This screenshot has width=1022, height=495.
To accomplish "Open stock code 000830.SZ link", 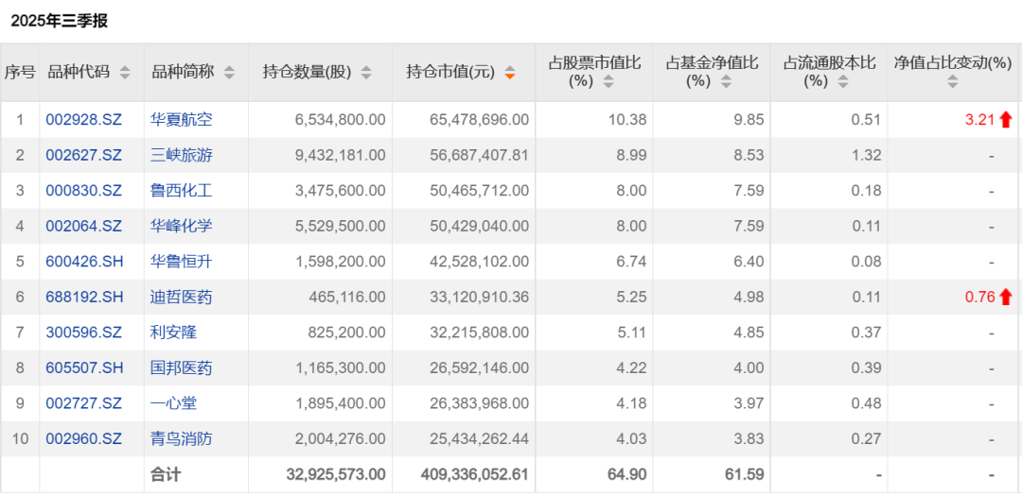I will tap(84, 191).
